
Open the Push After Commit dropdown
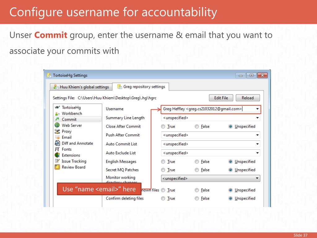tap(257, 135)
